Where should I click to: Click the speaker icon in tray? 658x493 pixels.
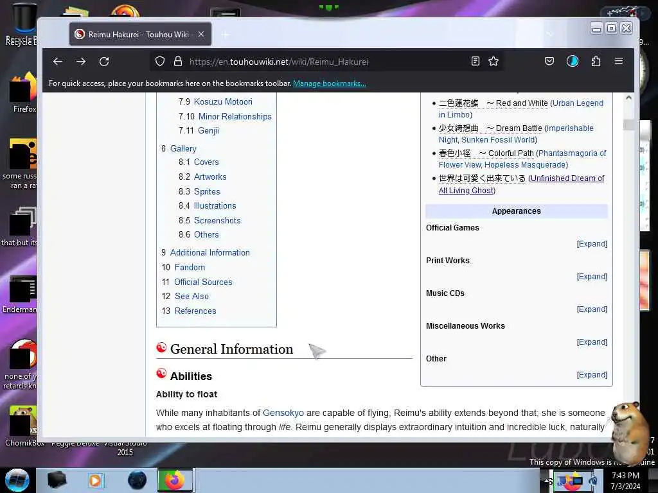coord(593,480)
